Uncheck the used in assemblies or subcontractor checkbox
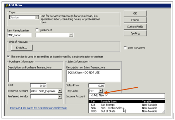 pyautogui.click(x=8, y=57)
